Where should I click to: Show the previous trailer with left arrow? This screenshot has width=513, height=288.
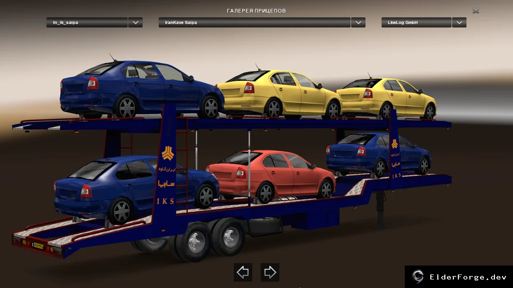pos(243,272)
